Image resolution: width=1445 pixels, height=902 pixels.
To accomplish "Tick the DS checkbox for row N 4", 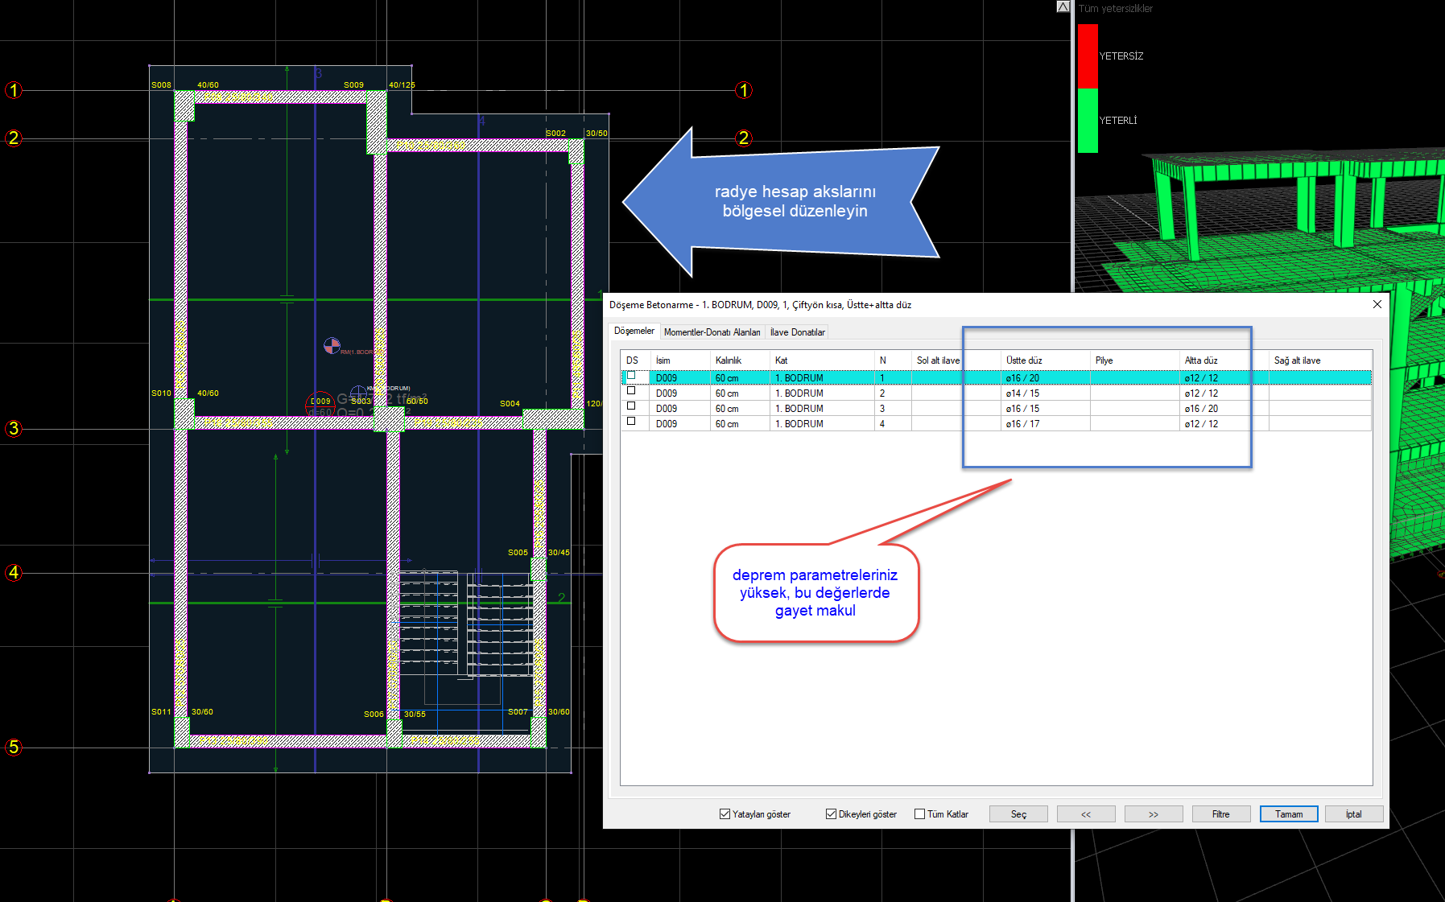I will [631, 422].
